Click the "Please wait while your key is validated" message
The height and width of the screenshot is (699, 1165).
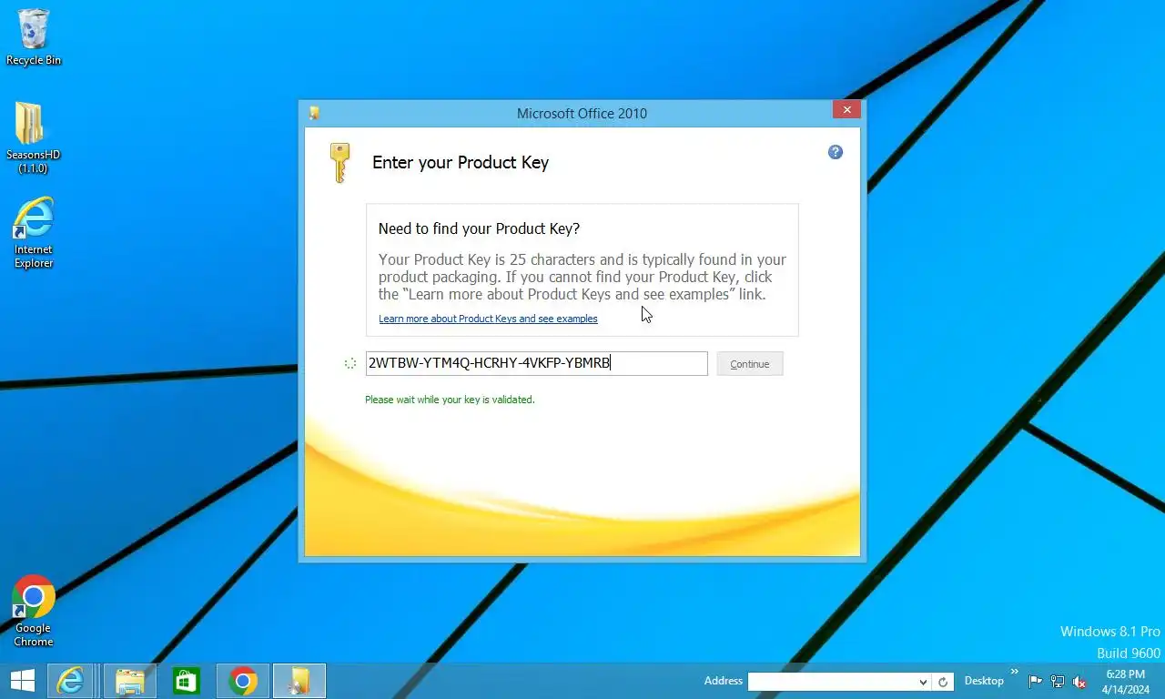(450, 400)
